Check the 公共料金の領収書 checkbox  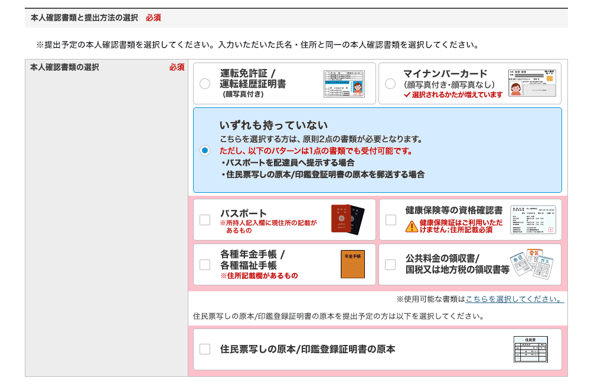(x=390, y=264)
